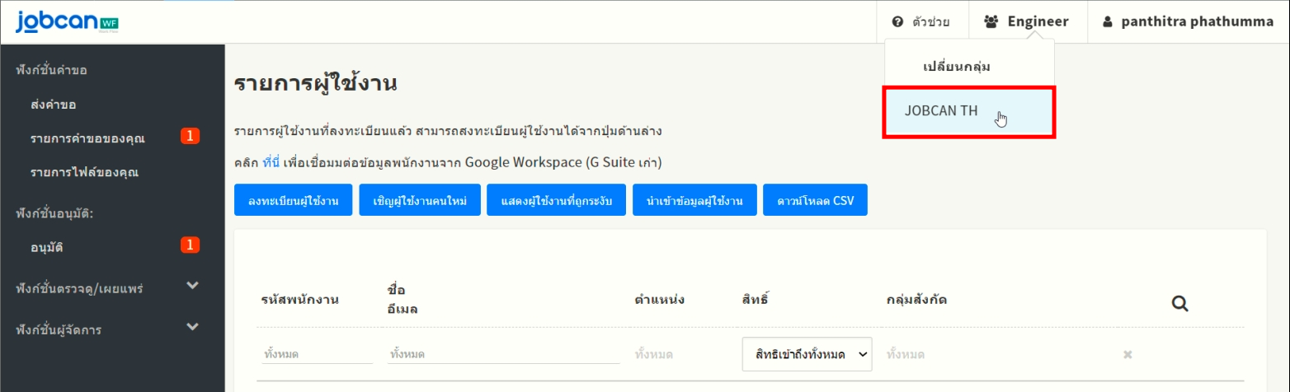Click the help question mark icon
The height and width of the screenshot is (392, 1290).
point(897,22)
